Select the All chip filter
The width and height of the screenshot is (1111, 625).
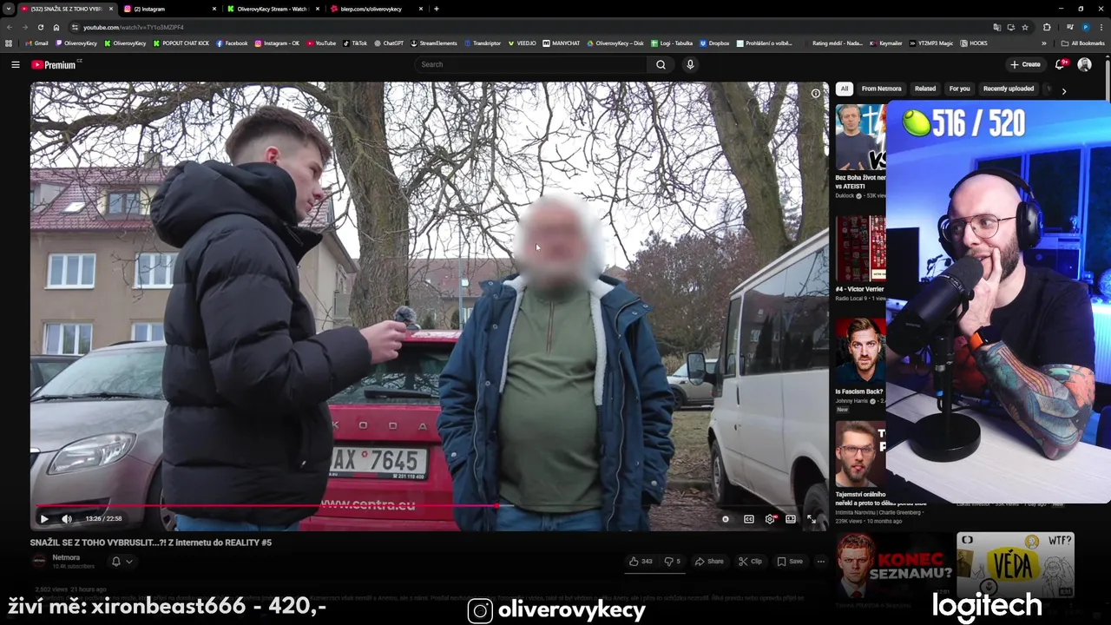coord(844,89)
